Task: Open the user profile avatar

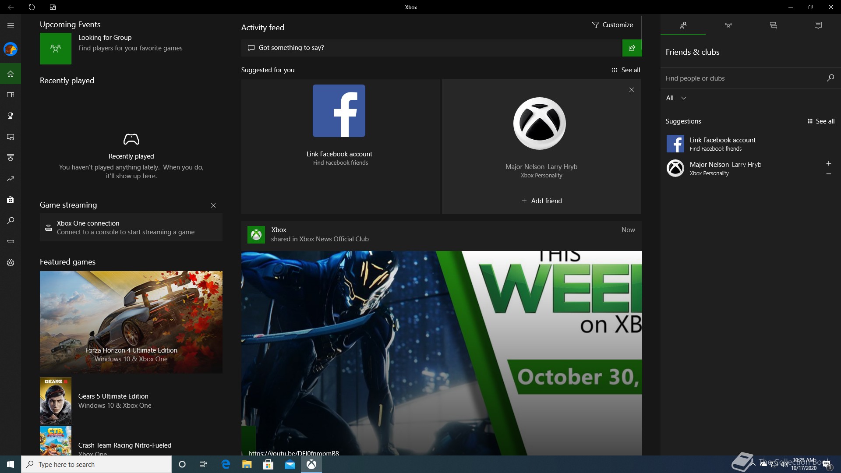Action: (x=11, y=49)
